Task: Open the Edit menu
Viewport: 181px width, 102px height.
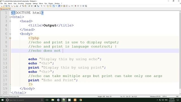Action: [5, 3]
